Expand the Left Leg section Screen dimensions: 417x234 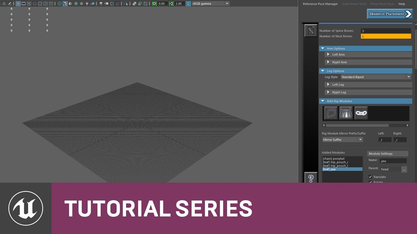[x=368, y=84]
